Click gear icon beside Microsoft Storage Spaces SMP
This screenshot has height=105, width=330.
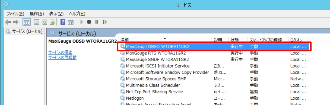coord(123,79)
